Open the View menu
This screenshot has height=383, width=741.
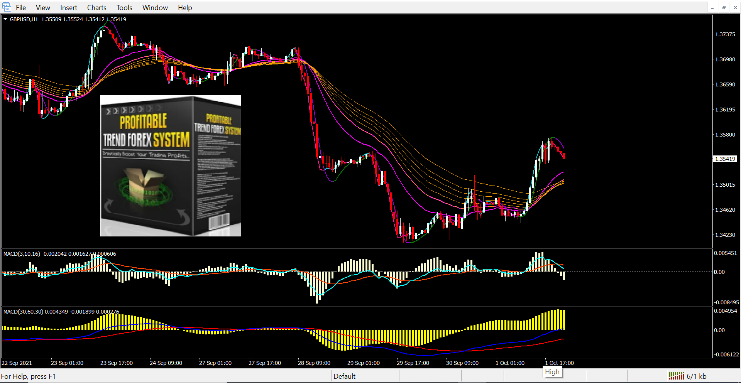click(43, 8)
